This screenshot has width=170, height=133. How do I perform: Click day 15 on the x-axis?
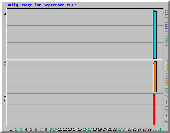(x=80, y=129)
